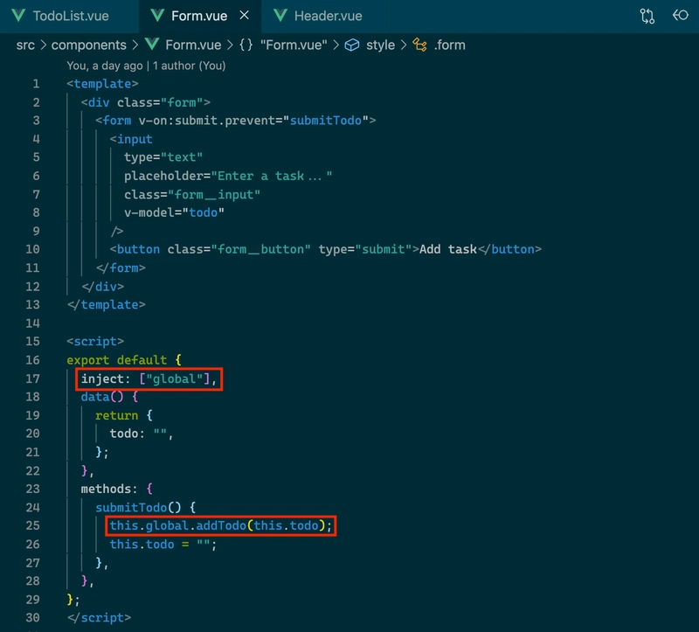Screen dimensions: 699x632
Task: Click on this.global.addTodo(this.todo) code
Action: tap(221, 526)
